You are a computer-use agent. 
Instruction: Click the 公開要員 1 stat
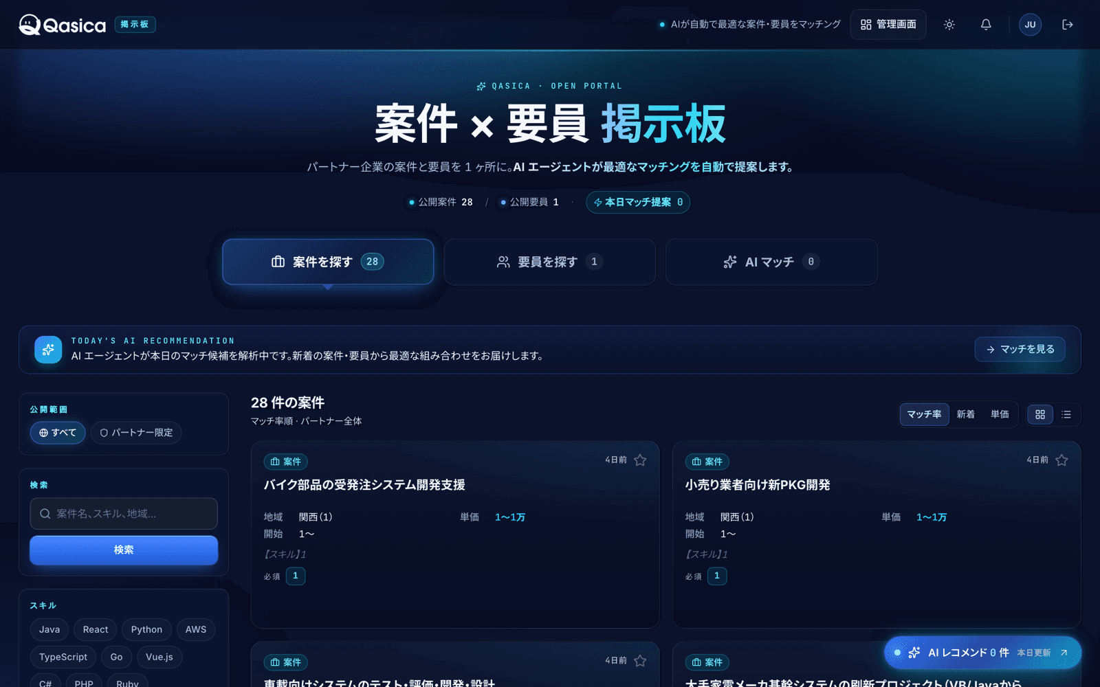(529, 202)
